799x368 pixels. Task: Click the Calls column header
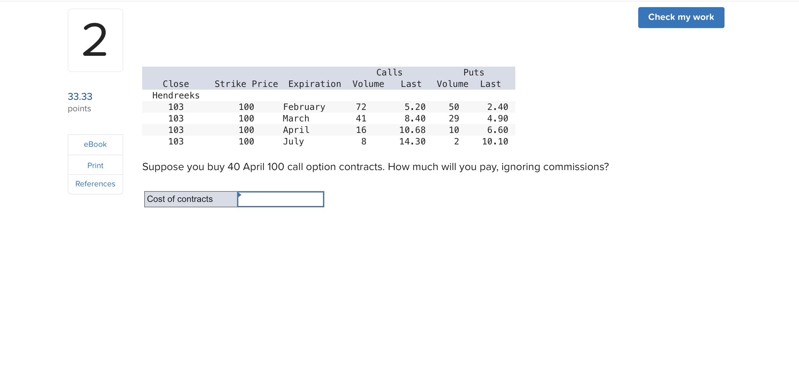click(x=389, y=72)
